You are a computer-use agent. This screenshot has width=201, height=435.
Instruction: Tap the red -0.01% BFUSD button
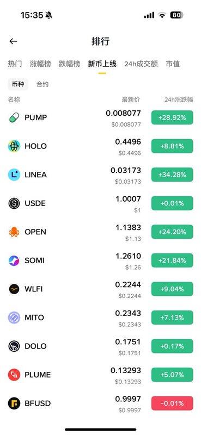tap(172, 403)
